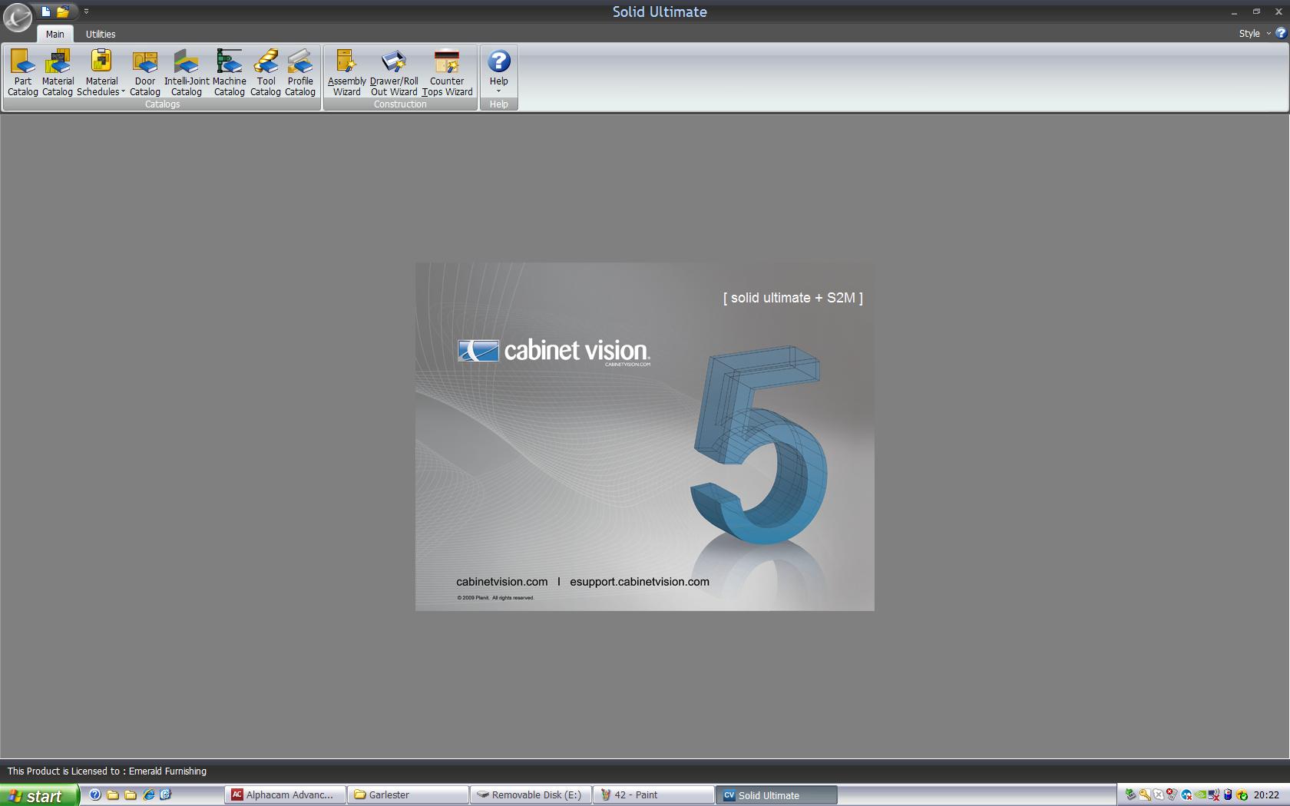Click the Cabinet Vision splash image
Screen dimensions: 1290x806
tap(644, 437)
